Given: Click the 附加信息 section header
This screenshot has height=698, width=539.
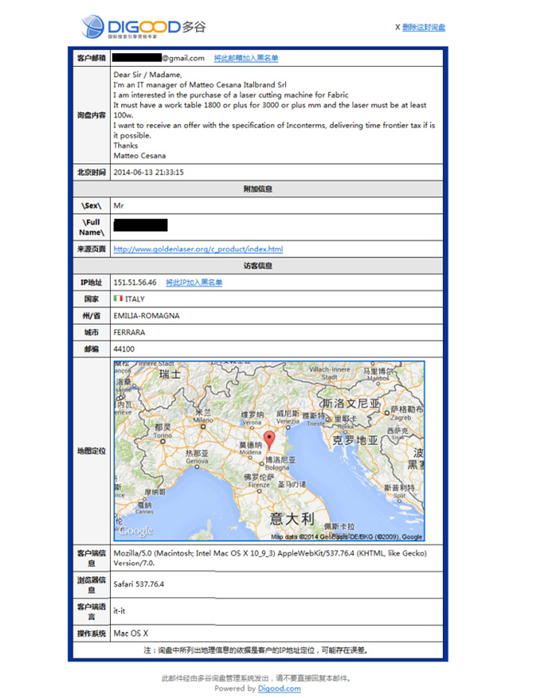Looking at the screenshot, I should pyautogui.click(x=258, y=189).
